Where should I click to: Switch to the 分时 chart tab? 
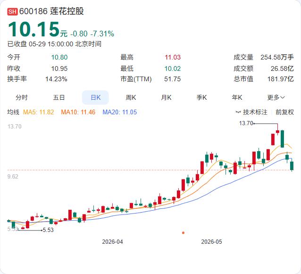(22, 97)
